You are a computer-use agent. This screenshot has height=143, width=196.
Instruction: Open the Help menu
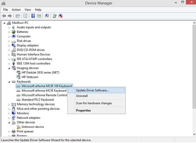click(x=38, y=10)
